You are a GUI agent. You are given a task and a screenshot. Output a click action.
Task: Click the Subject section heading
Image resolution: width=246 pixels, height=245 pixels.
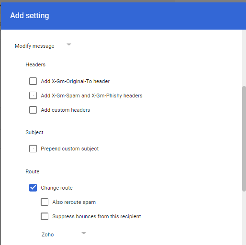[x=34, y=132]
